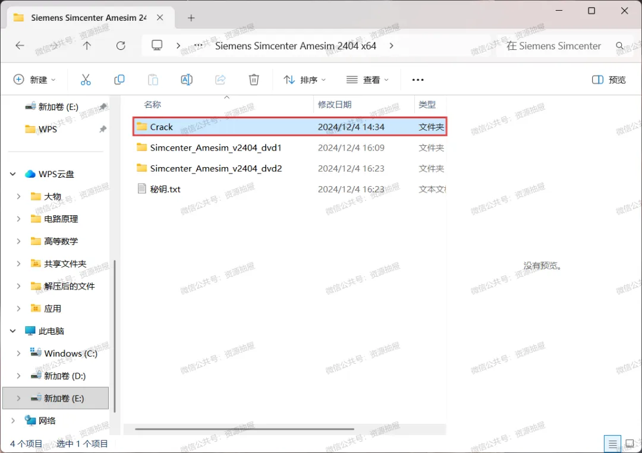Expand the 大物 folder node

tap(18, 197)
